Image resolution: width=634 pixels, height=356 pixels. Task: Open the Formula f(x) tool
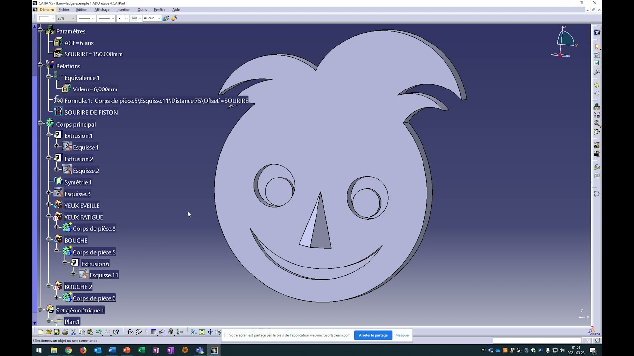pyautogui.click(x=131, y=332)
